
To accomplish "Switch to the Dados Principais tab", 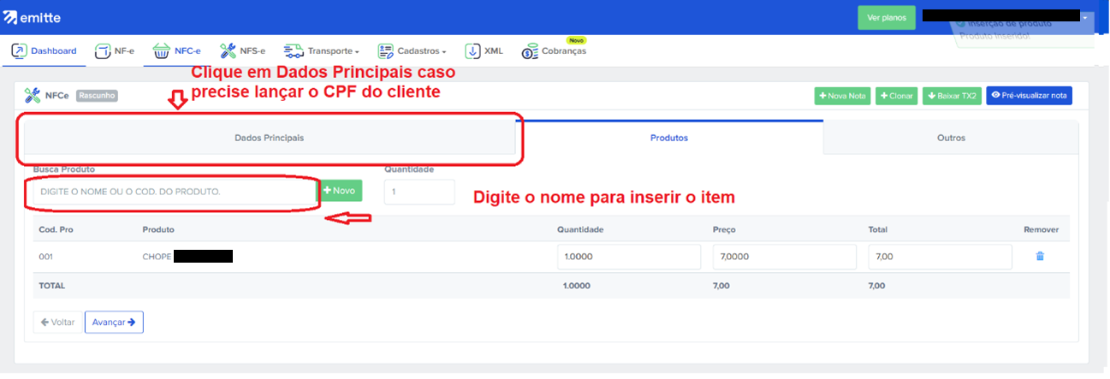I will click(269, 138).
